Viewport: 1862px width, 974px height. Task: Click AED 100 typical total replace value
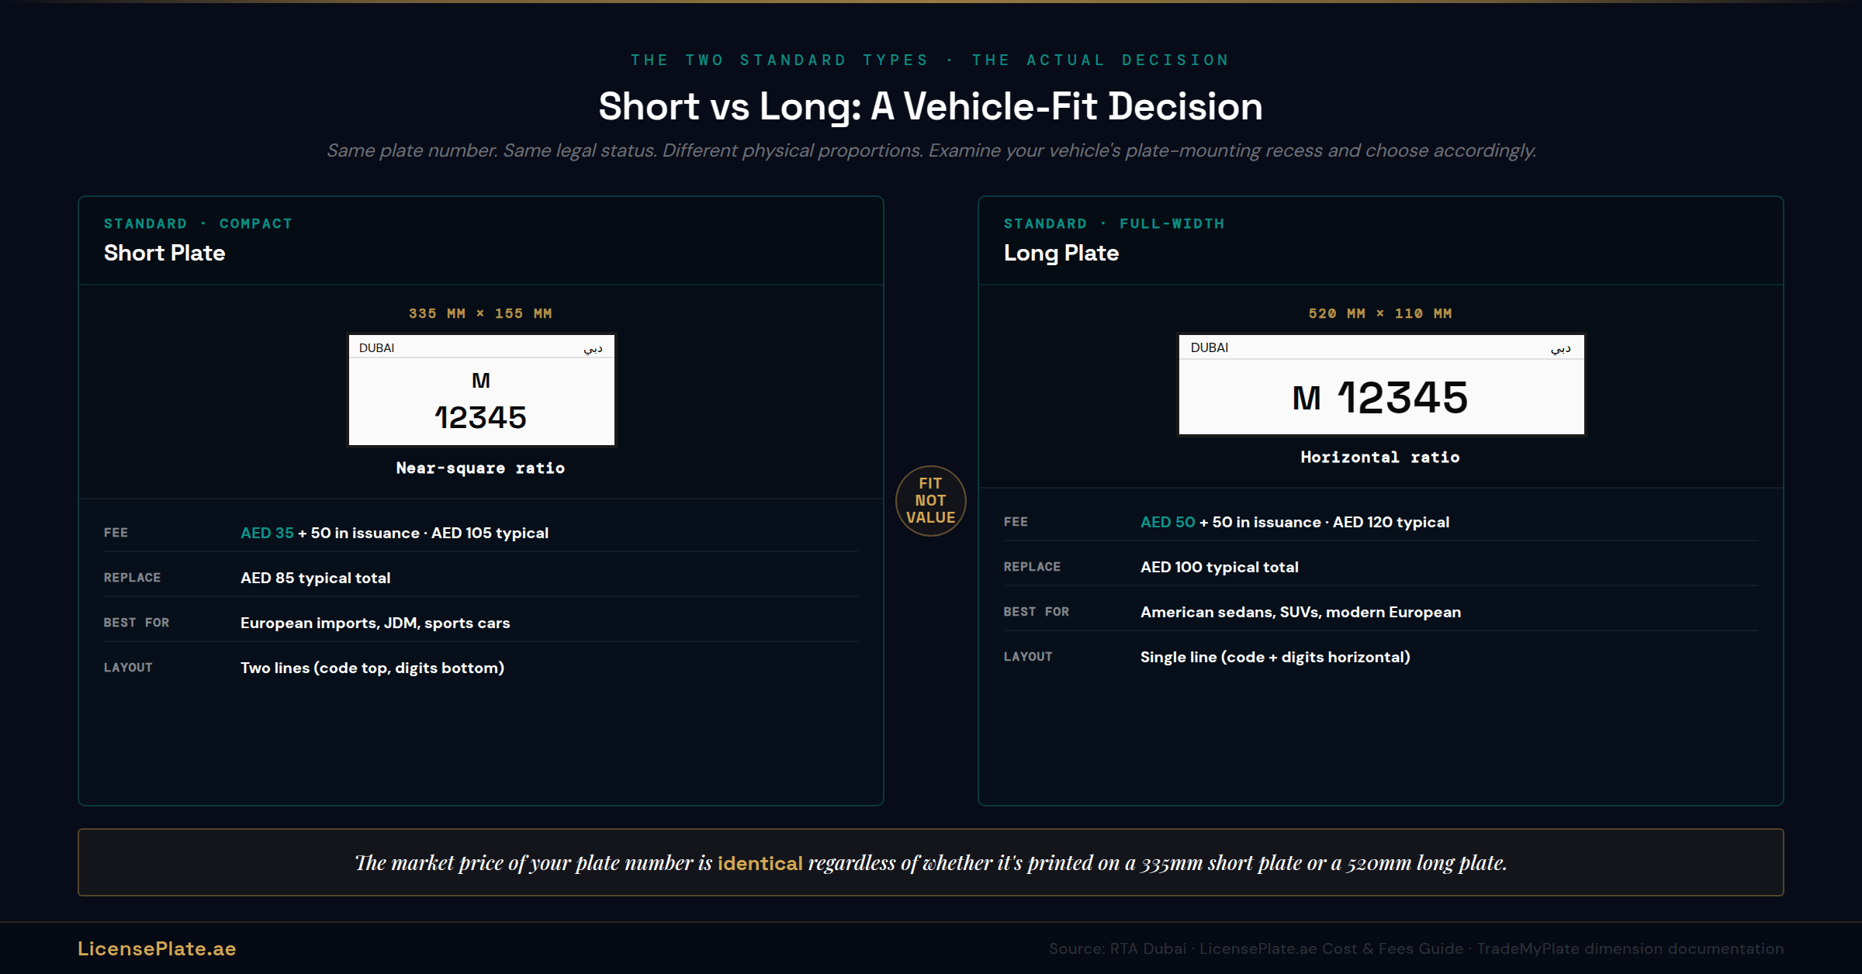pos(1220,567)
